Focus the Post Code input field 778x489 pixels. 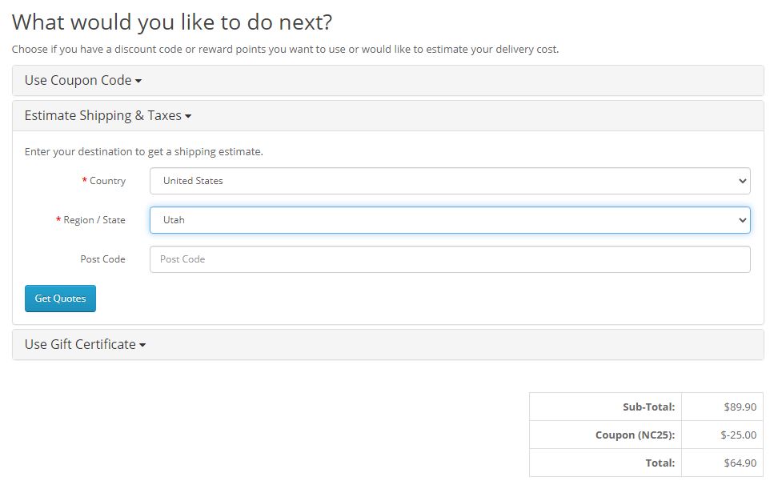click(x=450, y=259)
